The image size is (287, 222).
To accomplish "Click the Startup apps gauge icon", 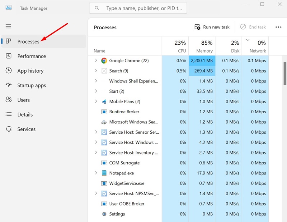I will point(9,85).
